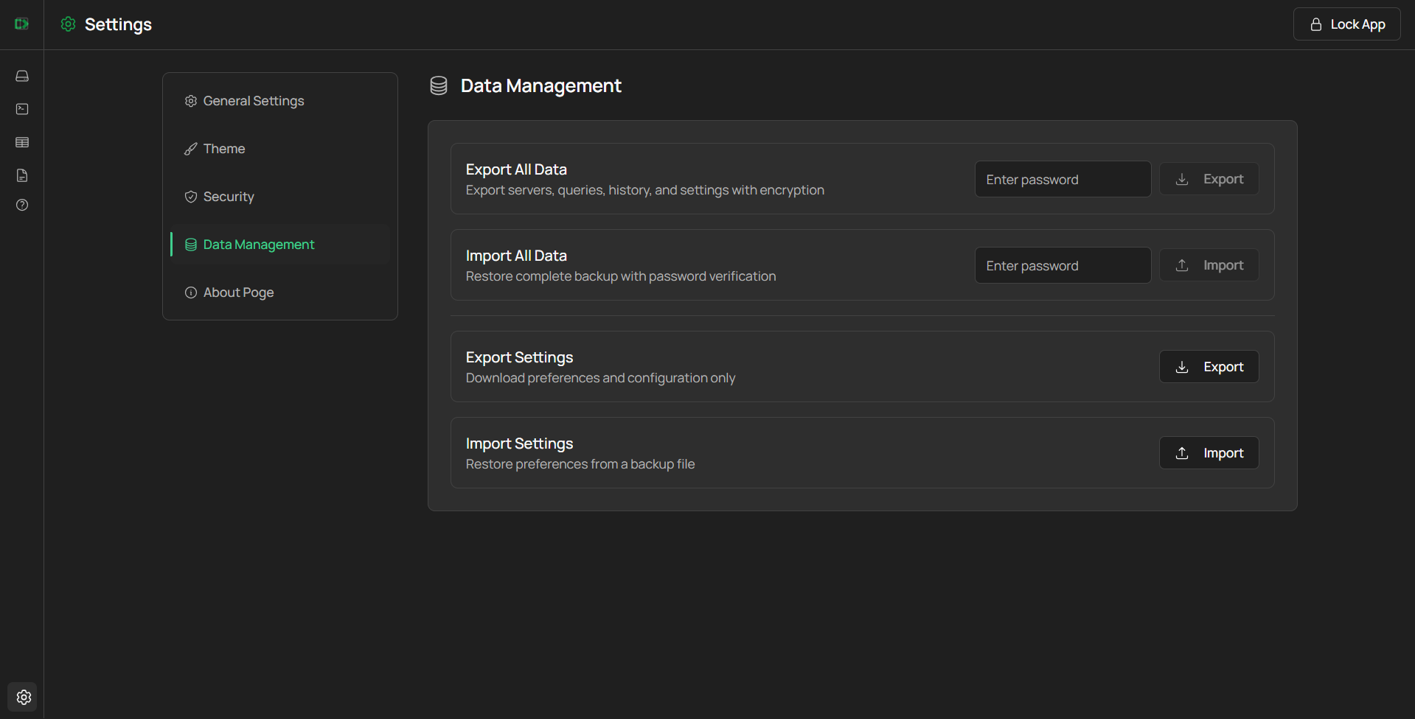Switch to the Theme settings section
The image size is (1415, 719).
(x=223, y=148)
